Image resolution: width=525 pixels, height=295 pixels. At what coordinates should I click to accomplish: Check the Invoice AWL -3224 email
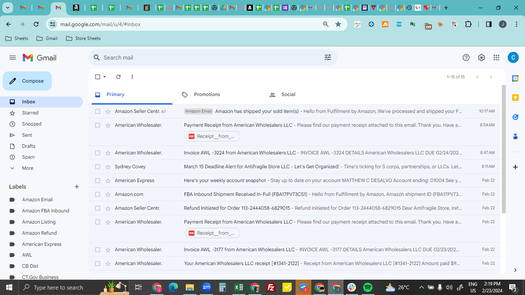tap(98, 153)
